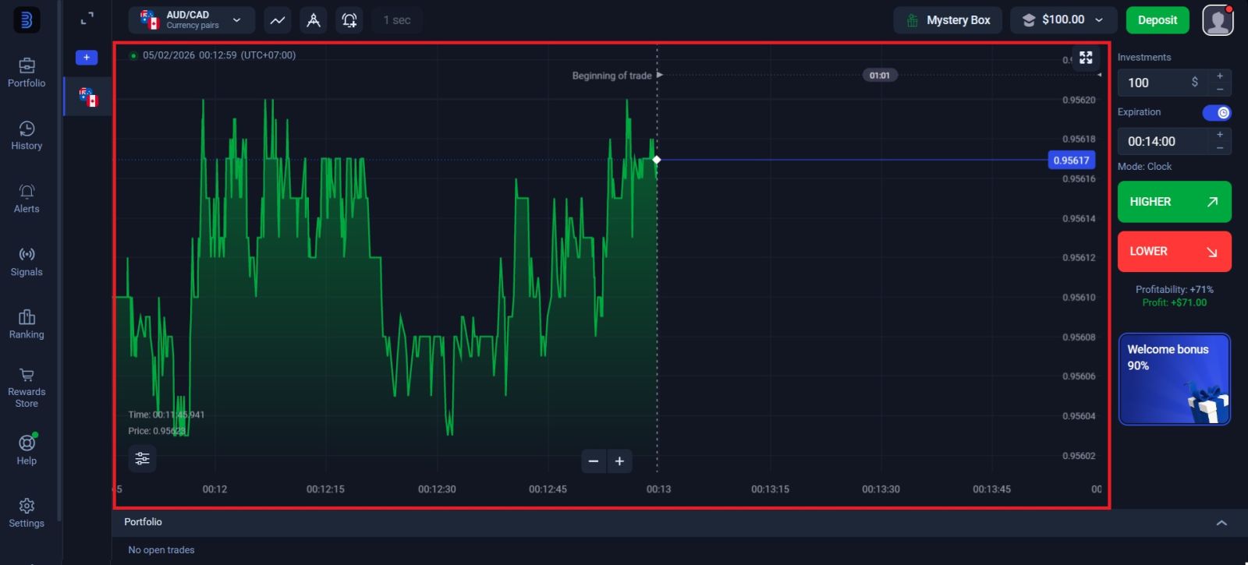Click the price alert bell icon

click(x=349, y=20)
